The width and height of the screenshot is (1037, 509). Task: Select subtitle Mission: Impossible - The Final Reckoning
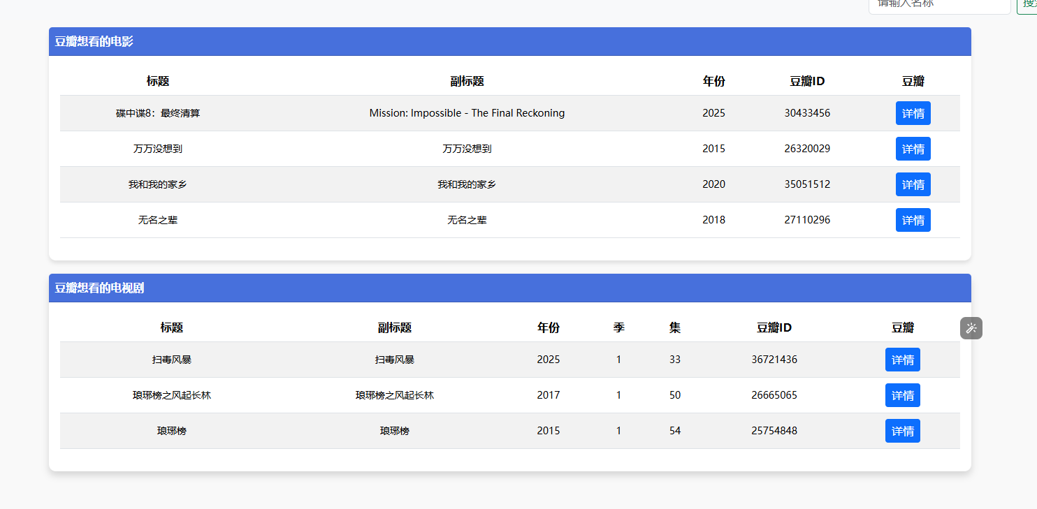pos(467,113)
